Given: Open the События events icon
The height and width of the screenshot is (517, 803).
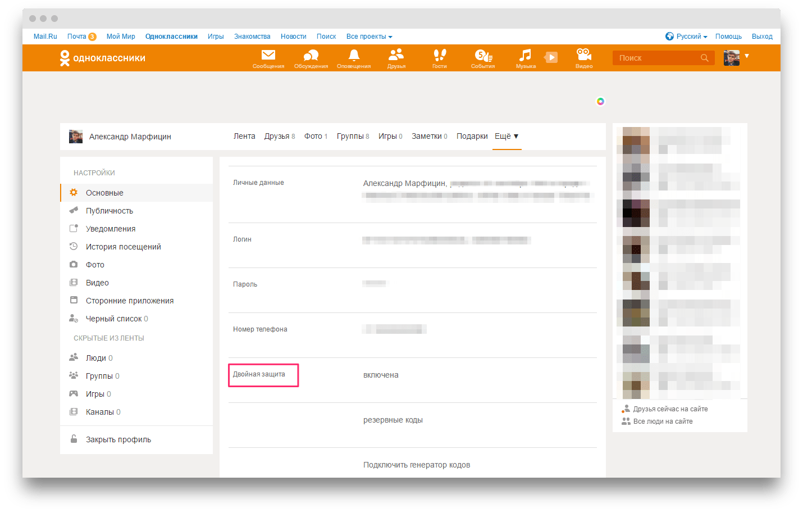Looking at the screenshot, I should [x=483, y=58].
